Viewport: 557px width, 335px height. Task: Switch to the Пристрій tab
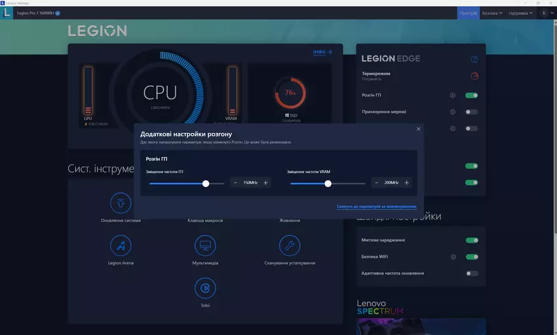tap(469, 13)
